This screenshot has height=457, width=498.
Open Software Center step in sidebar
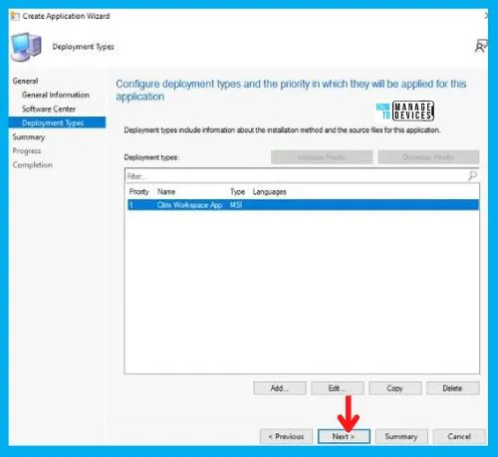(49, 109)
